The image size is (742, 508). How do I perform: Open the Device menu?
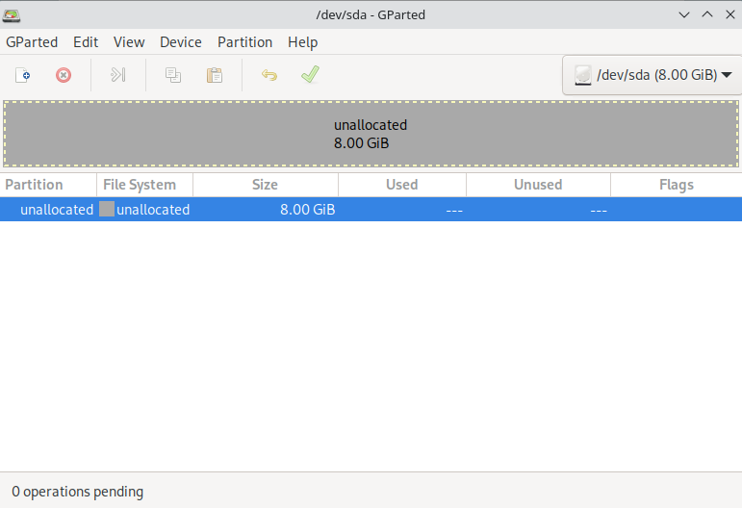point(181,42)
